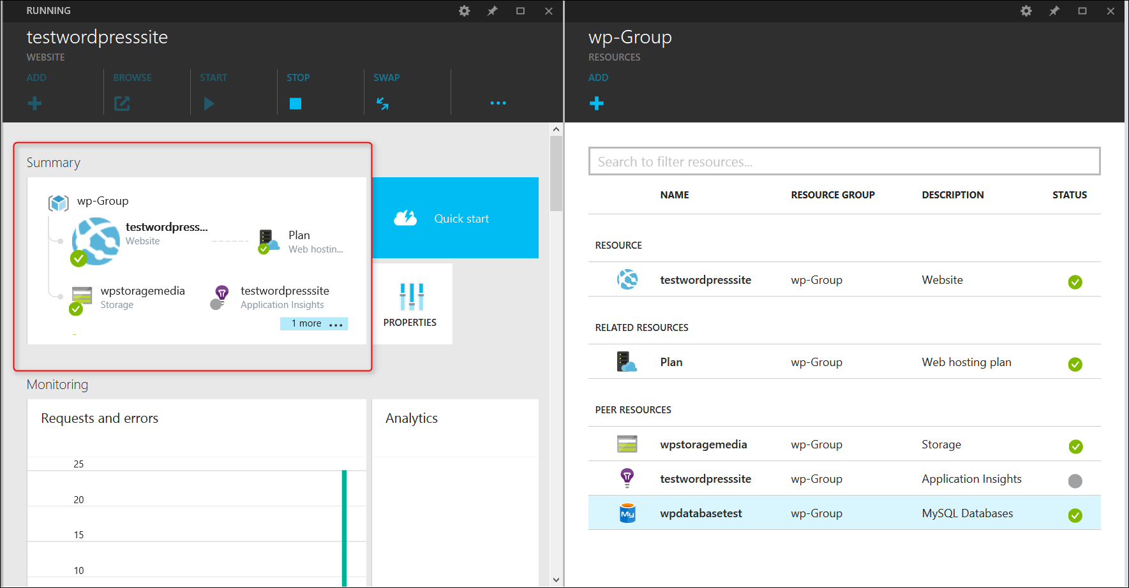The image size is (1129, 588).
Task: Click the Search to filter resources field
Action: (x=844, y=161)
